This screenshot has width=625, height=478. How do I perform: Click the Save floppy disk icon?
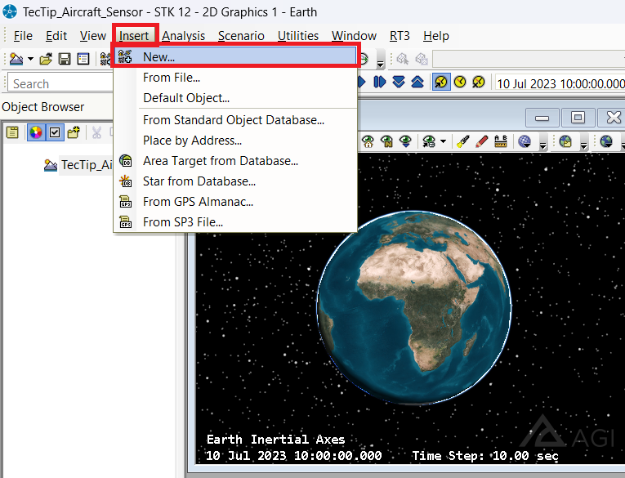pyautogui.click(x=65, y=59)
